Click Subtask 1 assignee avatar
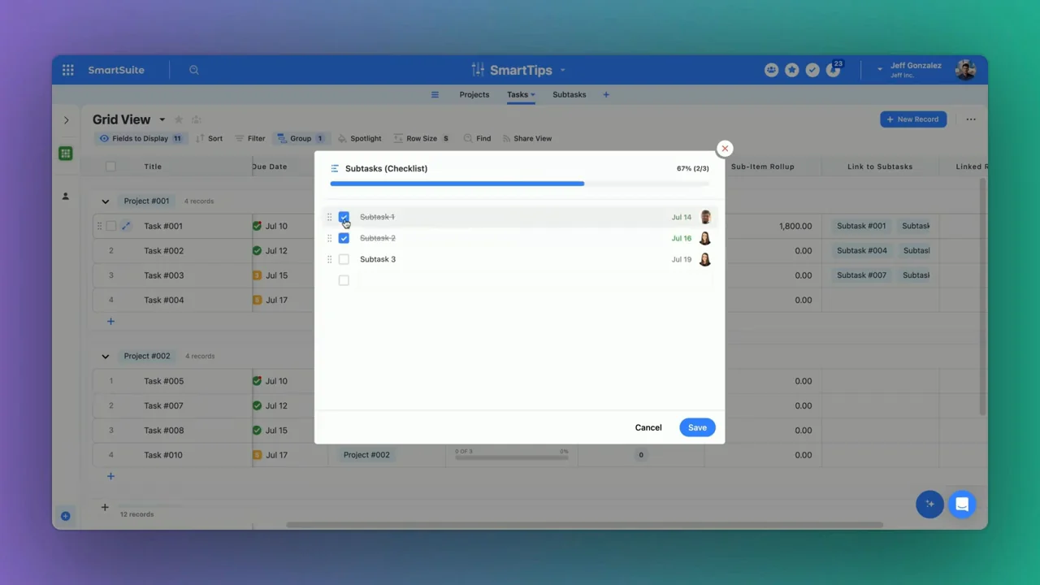1040x585 pixels. click(x=705, y=217)
